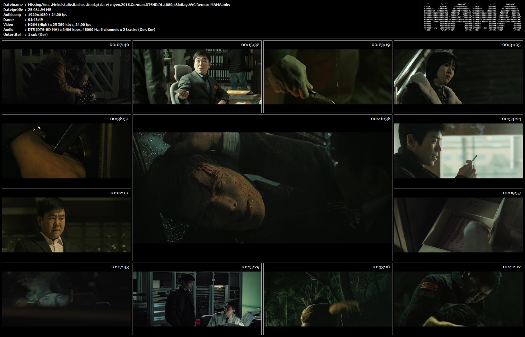This screenshot has height=337, width=525.
Task: Click the 01:33:16 thumbnail of dark forest
Action: [x=328, y=299]
